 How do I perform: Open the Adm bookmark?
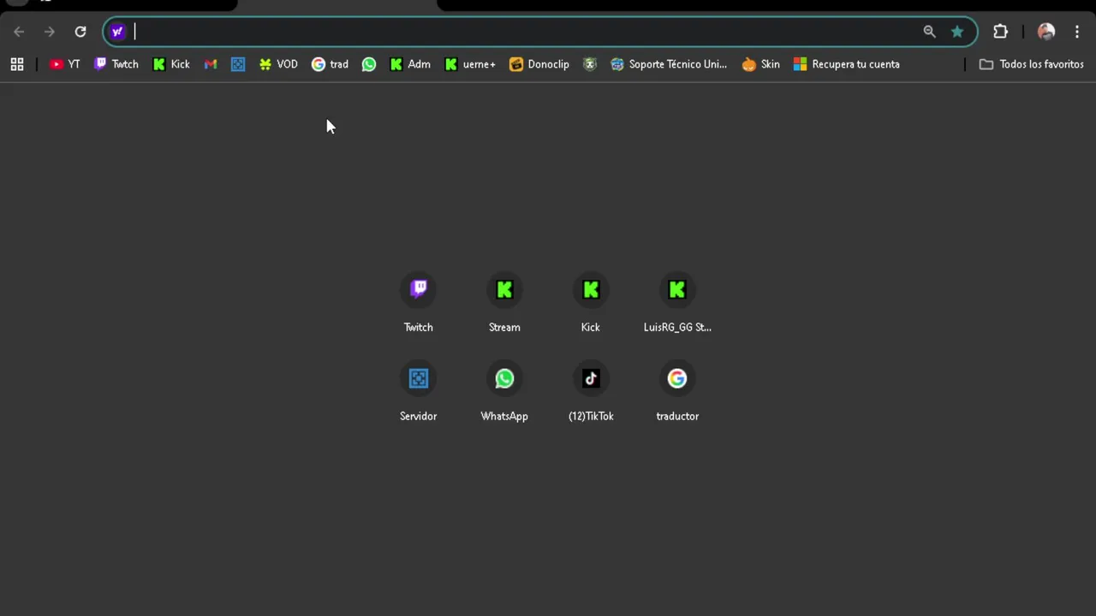click(x=410, y=64)
